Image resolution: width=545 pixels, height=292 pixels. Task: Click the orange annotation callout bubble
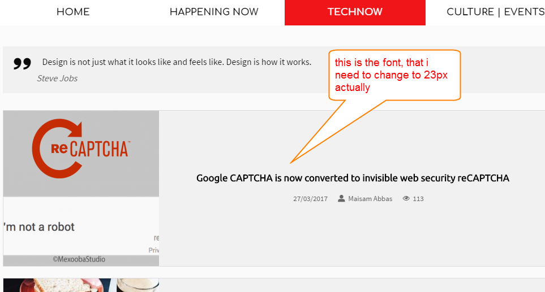394,75
